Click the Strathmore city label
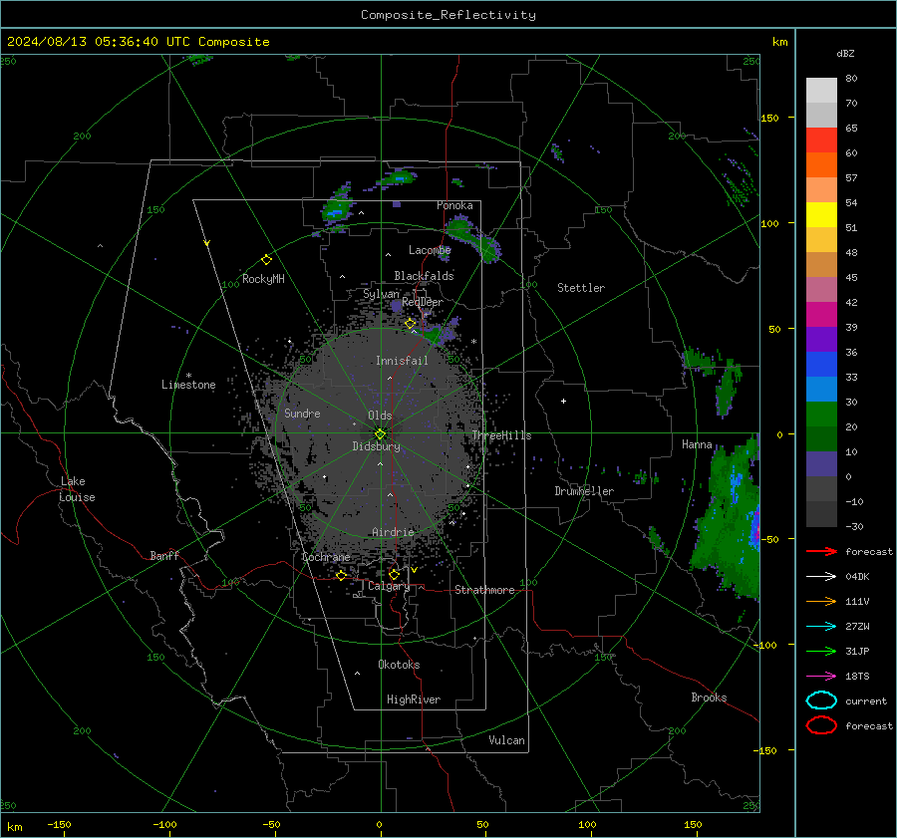897x838 pixels. point(484,590)
